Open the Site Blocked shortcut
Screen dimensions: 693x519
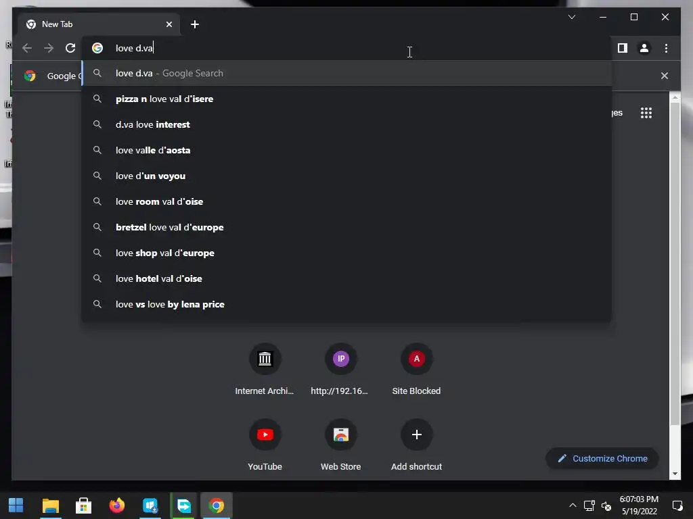(416, 369)
